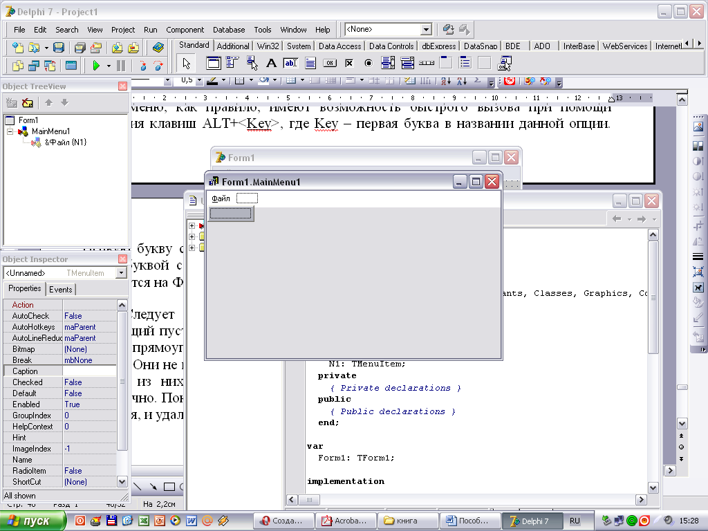The image size is (708, 531).
Task: Pick the Edit component (ab| icon)
Action: coord(290,63)
